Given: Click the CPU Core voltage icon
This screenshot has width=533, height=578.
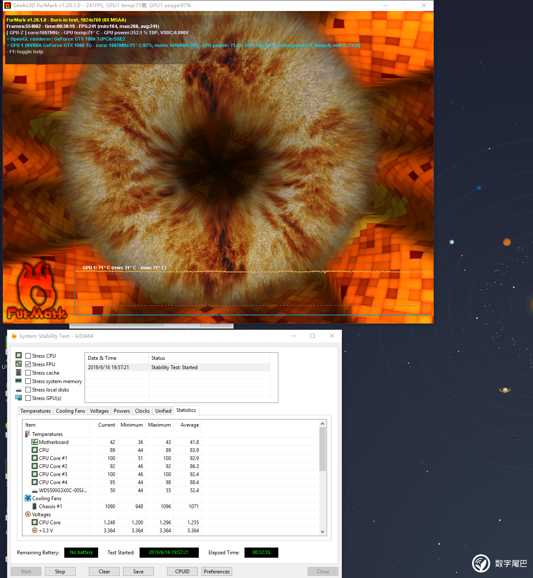Looking at the screenshot, I should click(35, 522).
